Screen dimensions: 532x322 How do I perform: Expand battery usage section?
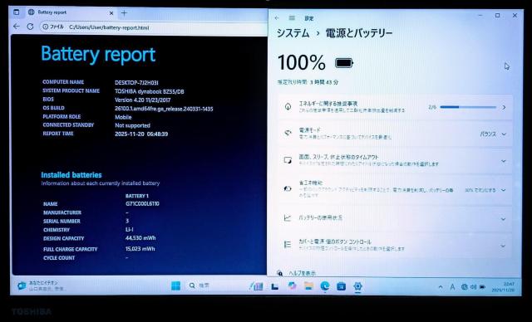tap(396, 218)
